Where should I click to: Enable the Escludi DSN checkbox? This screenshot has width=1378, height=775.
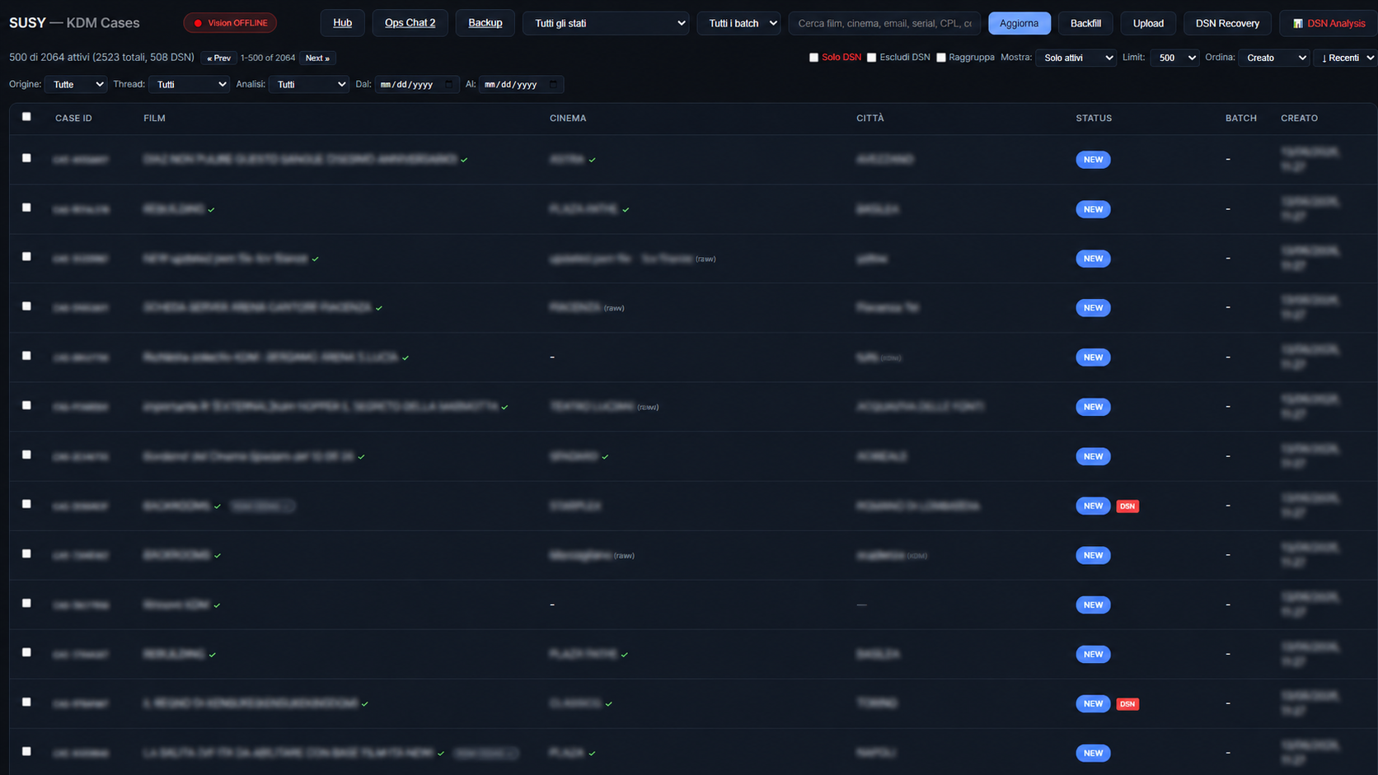[871, 58]
